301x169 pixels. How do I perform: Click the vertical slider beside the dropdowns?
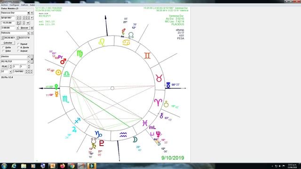point(32,59)
